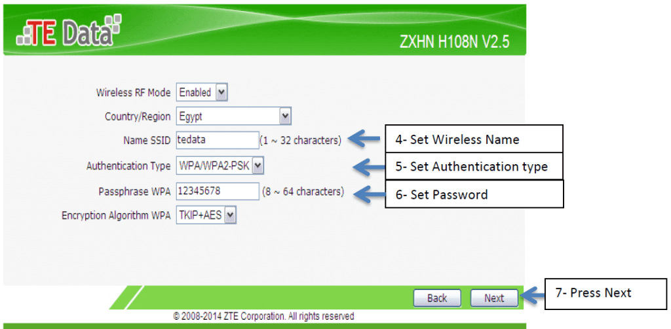Click the Passphrase WPA input field

[218, 192]
